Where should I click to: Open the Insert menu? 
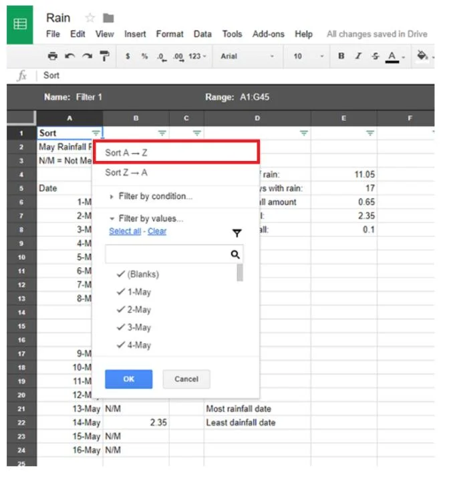pyautogui.click(x=135, y=34)
